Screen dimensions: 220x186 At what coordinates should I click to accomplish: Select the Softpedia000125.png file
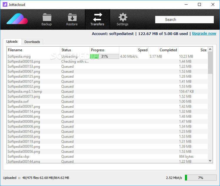coord(24,77)
